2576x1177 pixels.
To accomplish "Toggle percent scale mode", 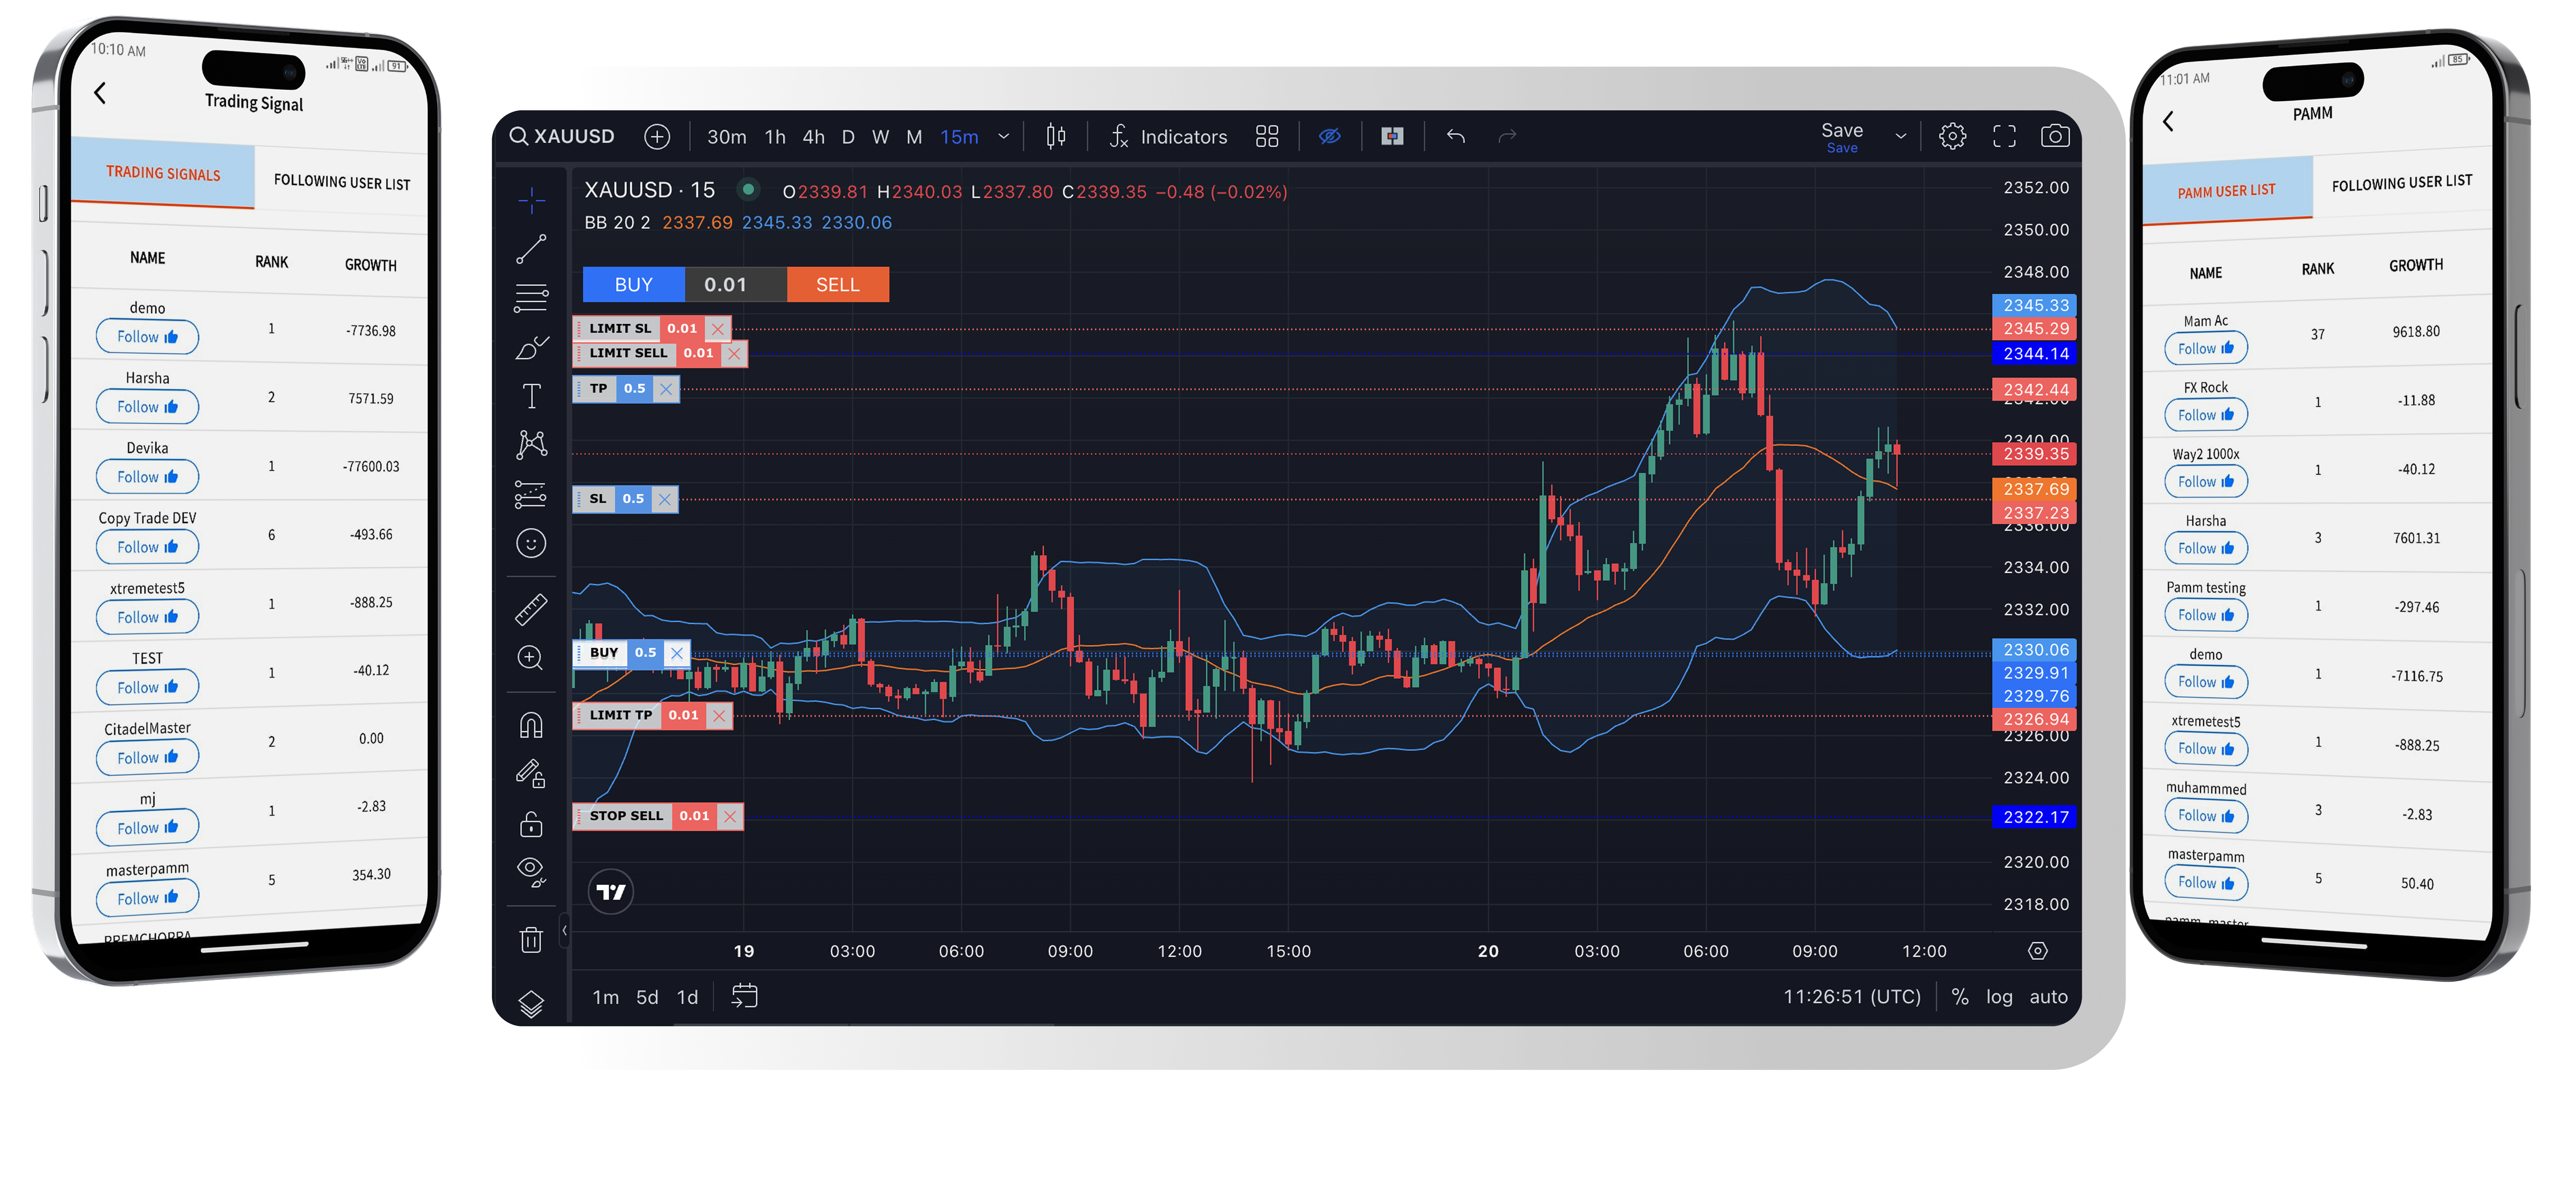I will click(x=1960, y=997).
